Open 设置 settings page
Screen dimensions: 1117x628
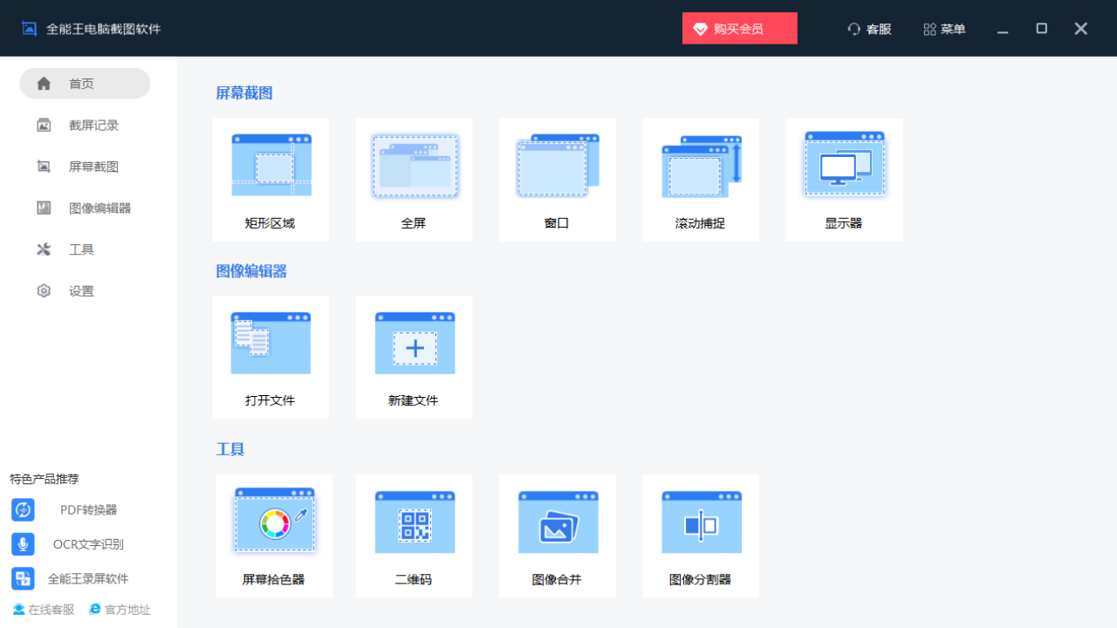coord(81,291)
